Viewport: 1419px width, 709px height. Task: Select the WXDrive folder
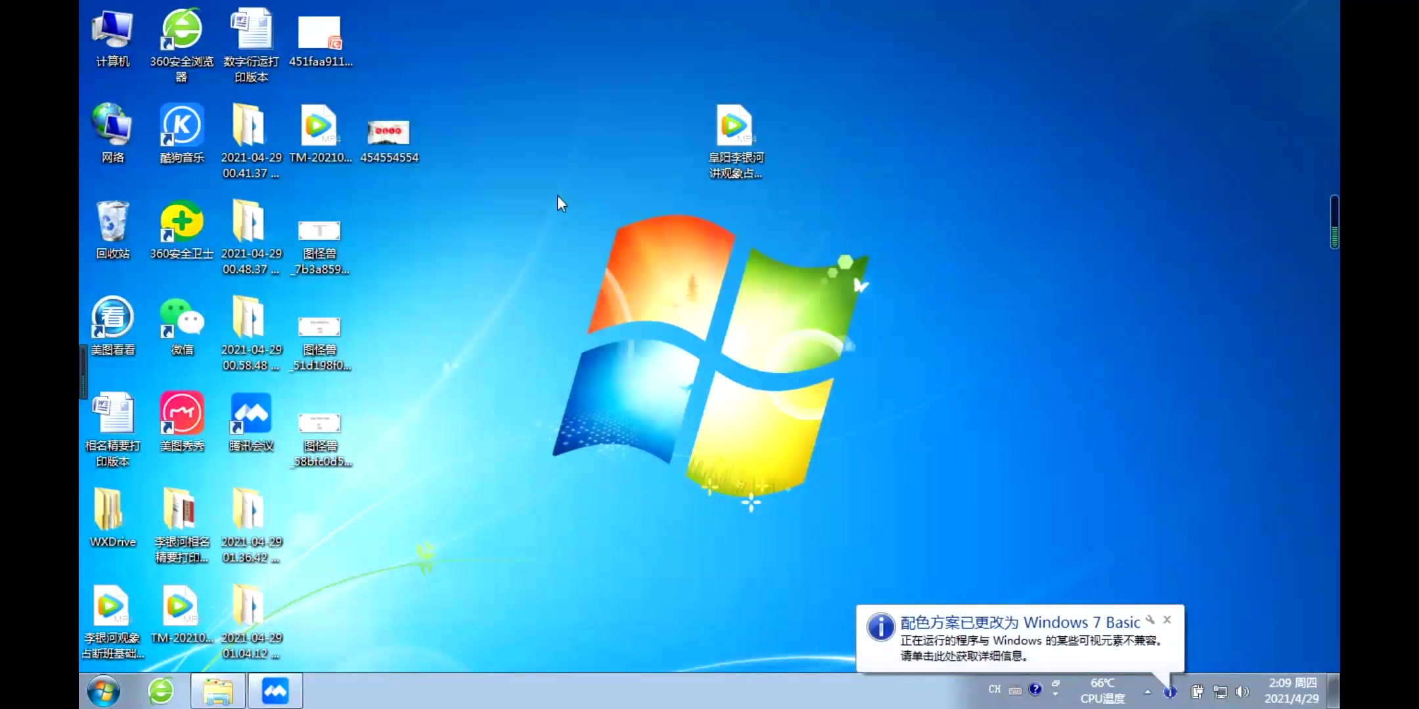coord(112,518)
